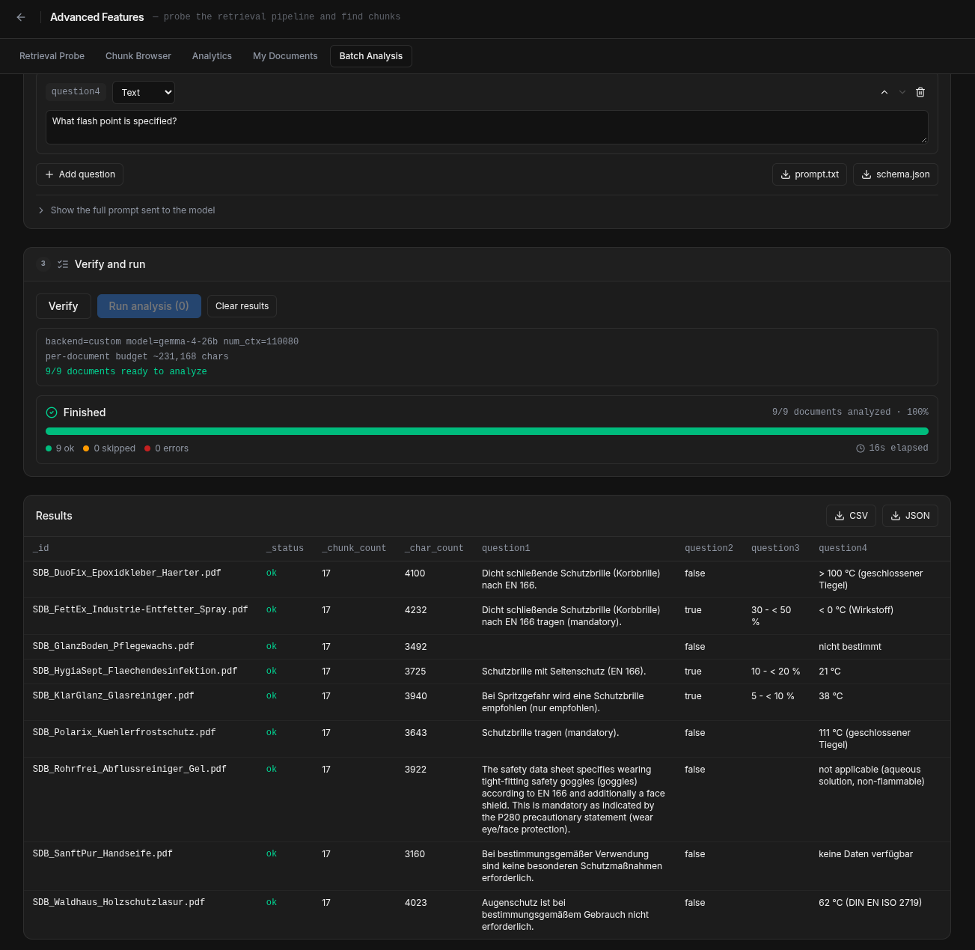The height and width of the screenshot is (950, 975).
Task: Select the My Documents tab
Action: click(285, 56)
